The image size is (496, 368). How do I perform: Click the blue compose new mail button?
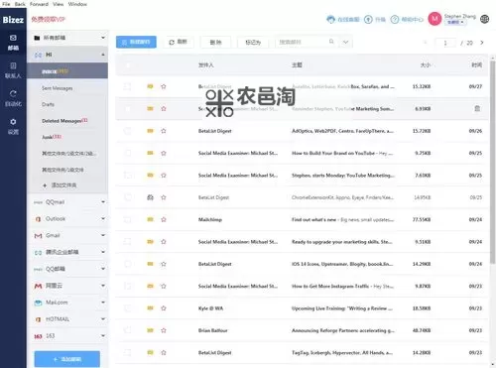point(136,42)
